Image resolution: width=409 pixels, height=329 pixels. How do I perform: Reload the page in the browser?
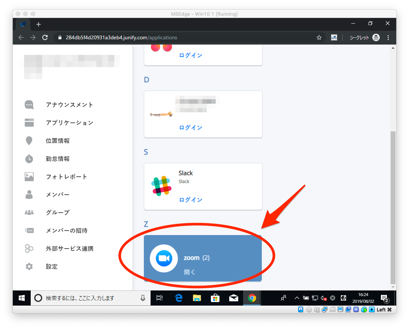tap(45, 37)
